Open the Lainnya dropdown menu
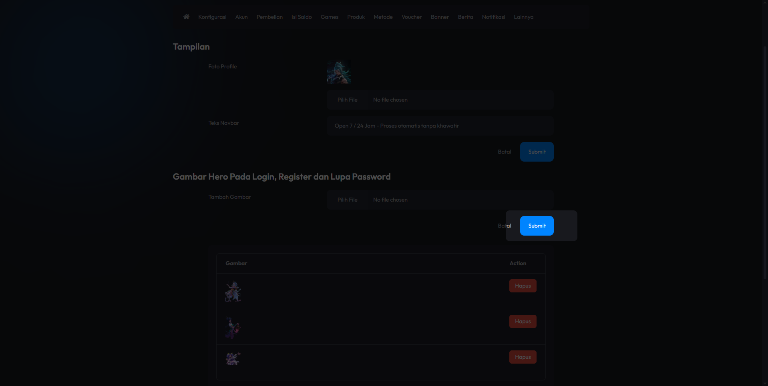 point(523,17)
